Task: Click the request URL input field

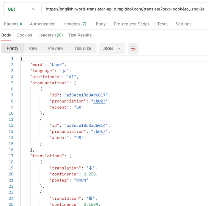Action: (125, 9)
